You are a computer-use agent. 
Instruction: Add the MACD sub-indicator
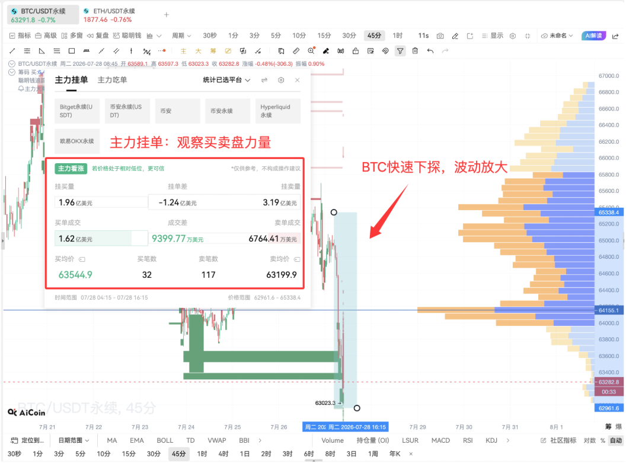click(x=440, y=440)
